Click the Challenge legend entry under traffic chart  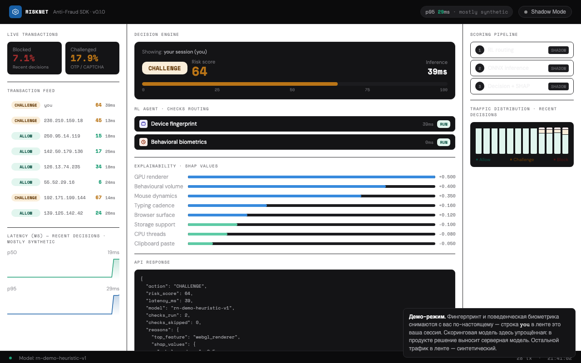coord(522,160)
